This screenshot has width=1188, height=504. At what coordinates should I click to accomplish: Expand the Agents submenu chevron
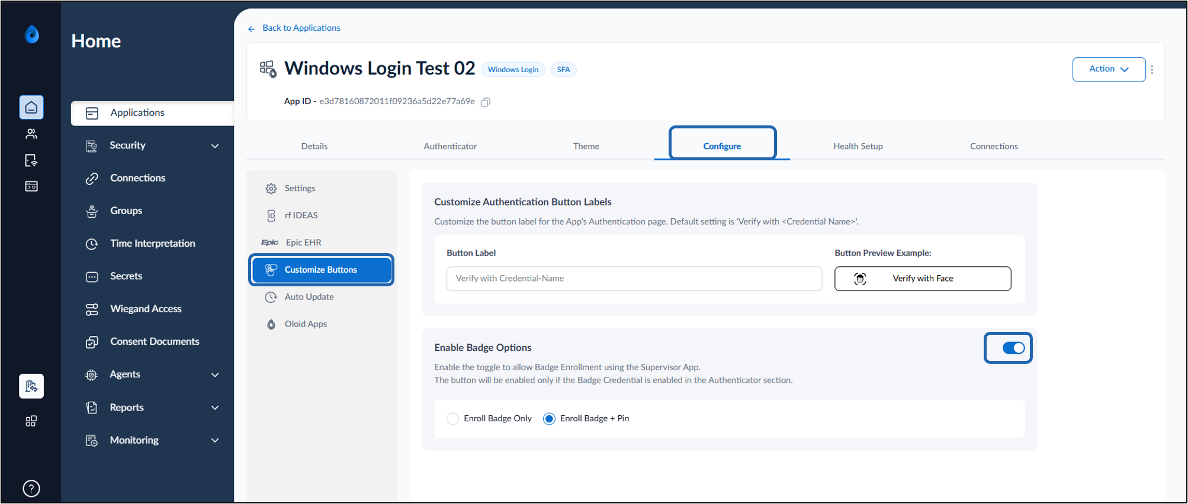tap(215, 374)
